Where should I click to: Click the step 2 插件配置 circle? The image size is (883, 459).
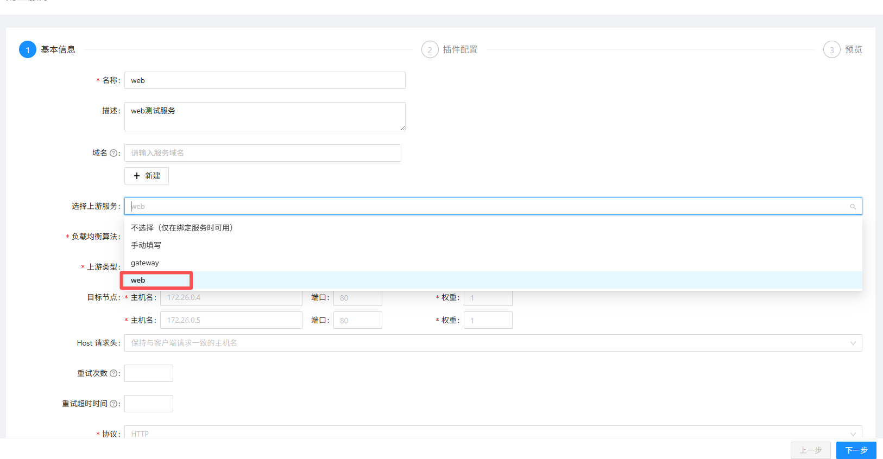pyautogui.click(x=430, y=49)
